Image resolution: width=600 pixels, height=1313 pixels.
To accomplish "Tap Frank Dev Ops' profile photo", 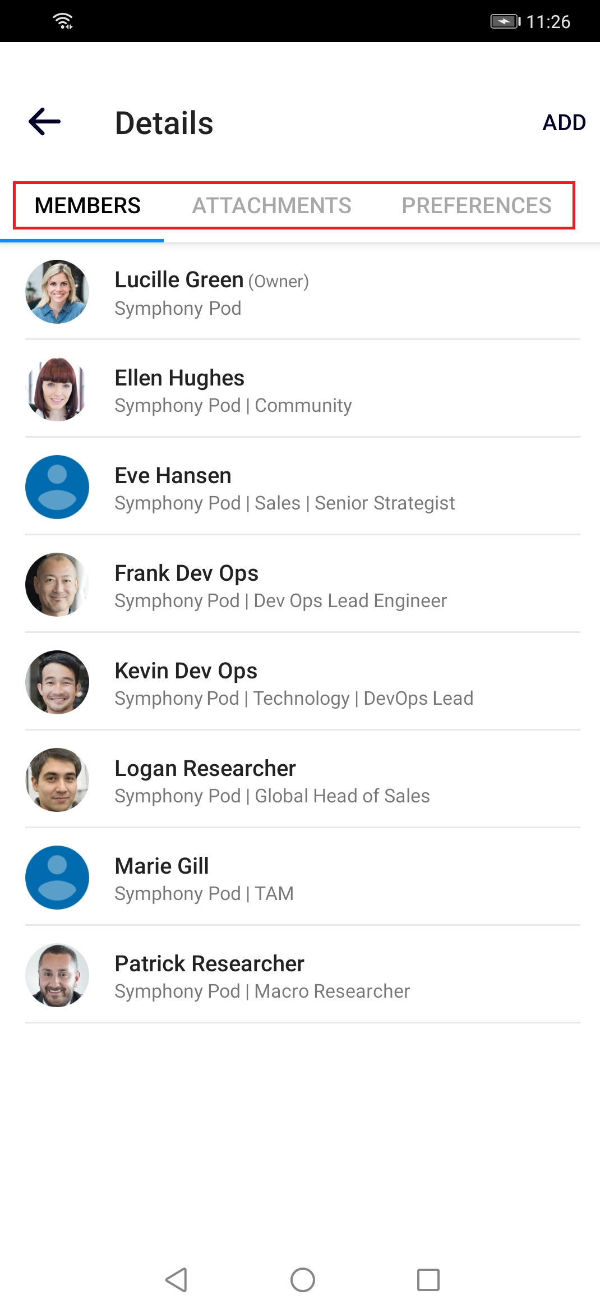I will (57, 585).
